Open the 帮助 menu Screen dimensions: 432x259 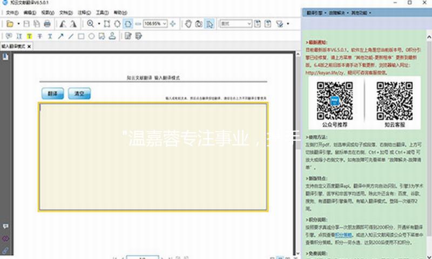(x=120, y=12)
